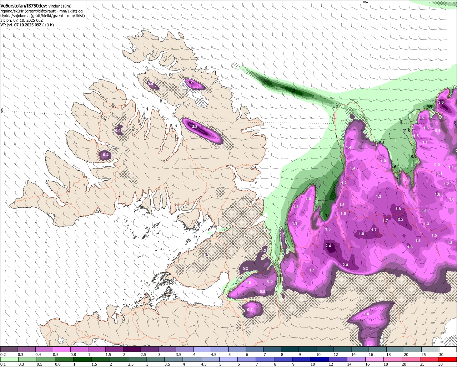
Task: Click the '(+3 h)' forecast offset text
Action: tap(48, 25)
